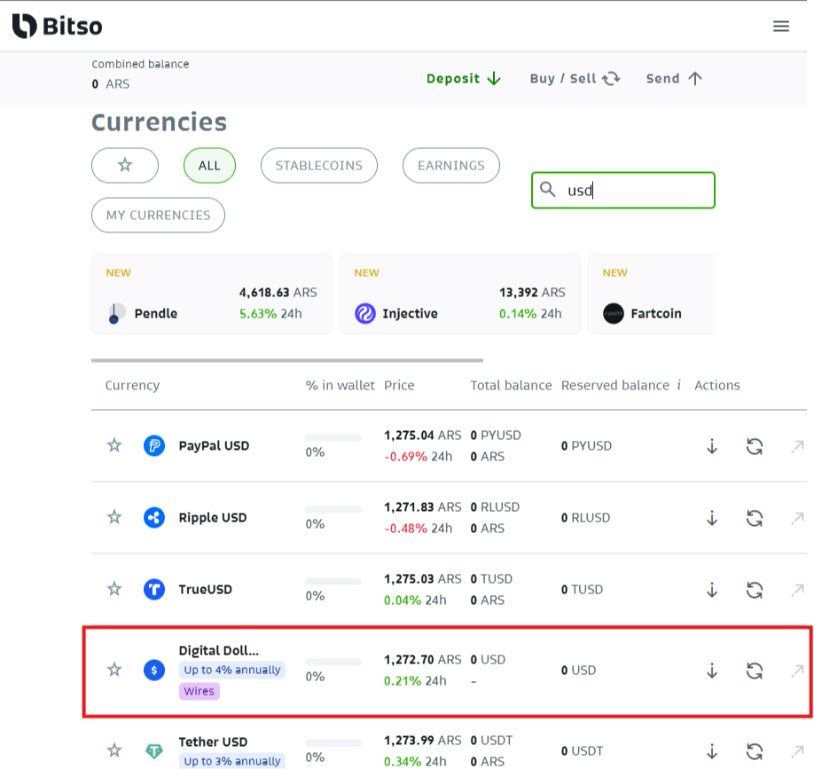Click the 0 RLUSD reserved balance
Screen dimensions: 814x769
point(585,518)
